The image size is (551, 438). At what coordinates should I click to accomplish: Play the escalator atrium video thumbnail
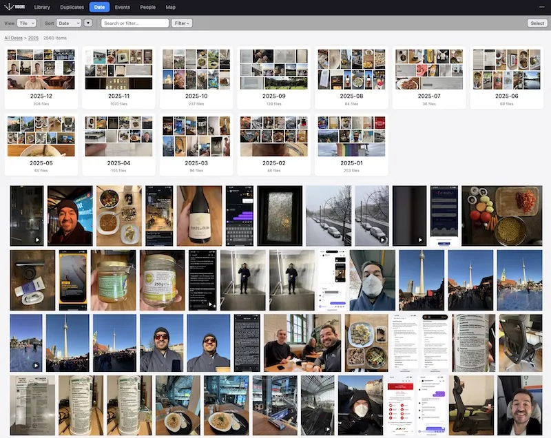pos(318,405)
